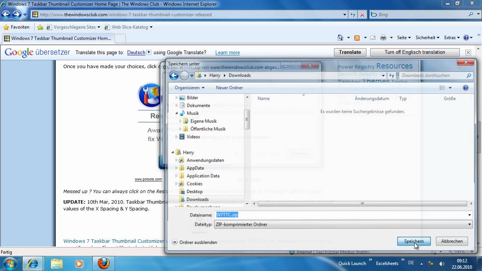Click the folder tree vertical scrollbar thumb
The width and height of the screenshot is (482, 271).
(x=247, y=120)
